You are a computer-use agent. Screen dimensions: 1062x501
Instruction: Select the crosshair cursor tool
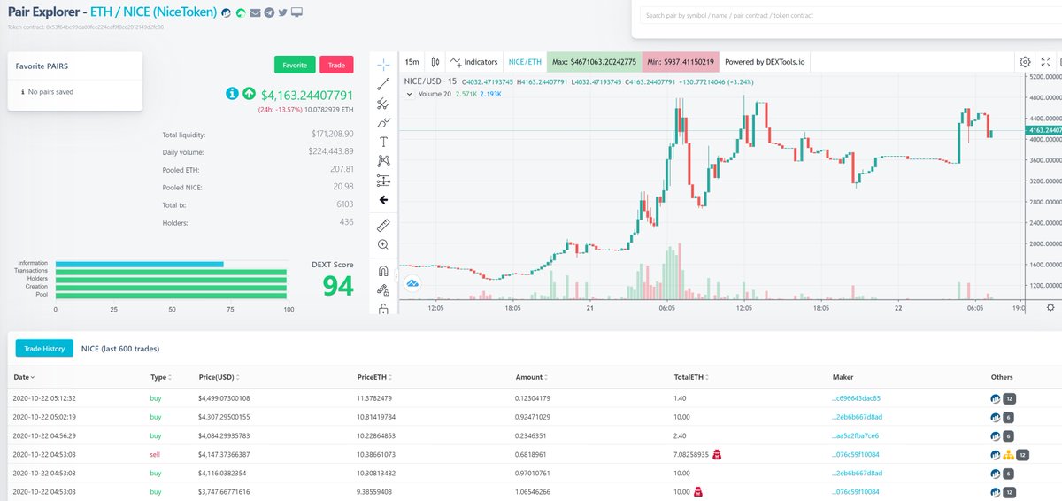pyautogui.click(x=383, y=65)
